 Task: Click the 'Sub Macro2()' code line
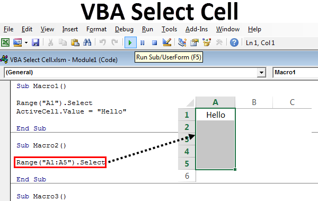(41, 145)
